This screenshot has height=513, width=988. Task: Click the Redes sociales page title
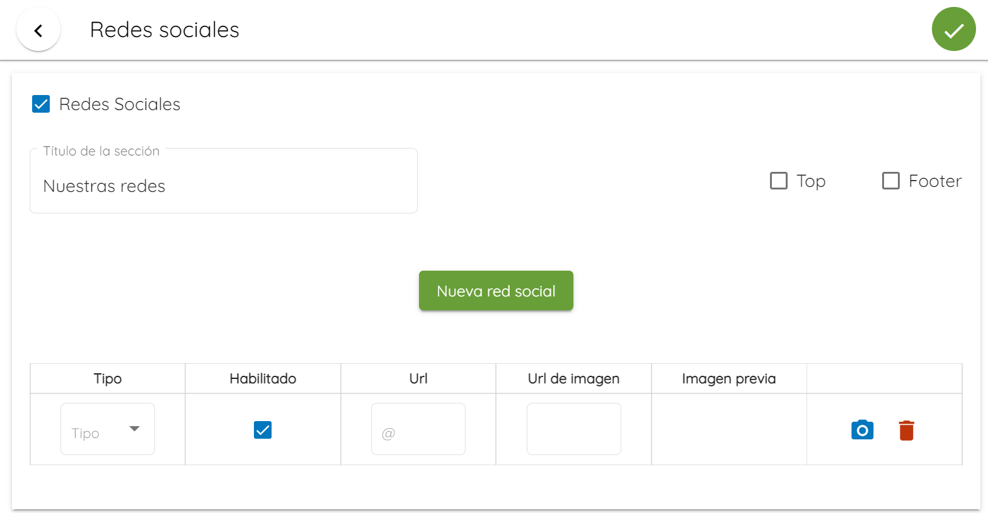pos(164,30)
